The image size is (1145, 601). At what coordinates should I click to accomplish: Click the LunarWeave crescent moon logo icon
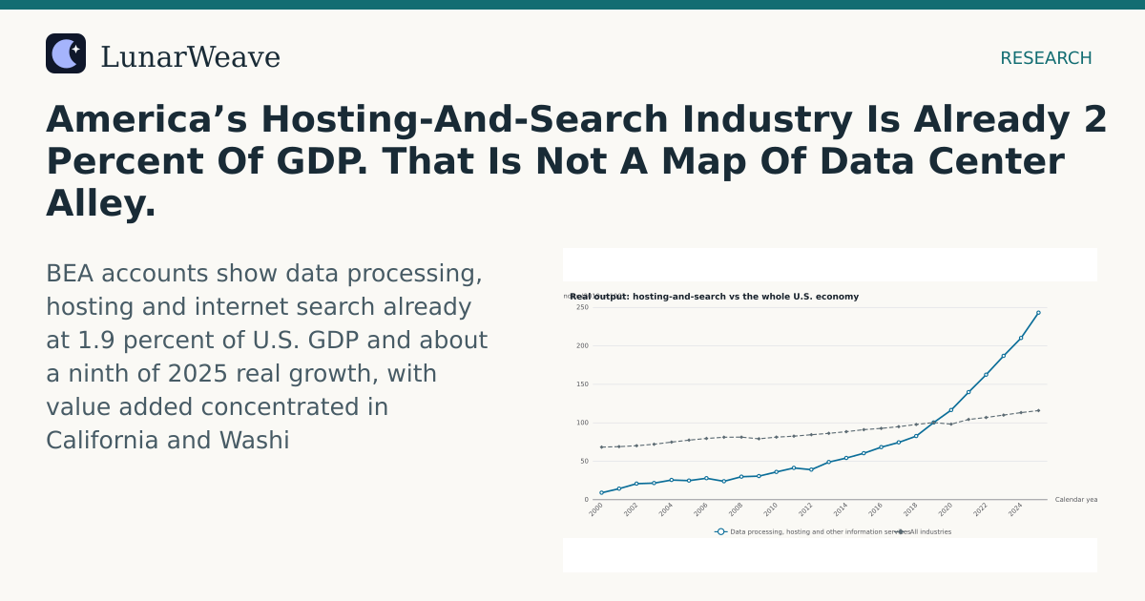(66, 53)
